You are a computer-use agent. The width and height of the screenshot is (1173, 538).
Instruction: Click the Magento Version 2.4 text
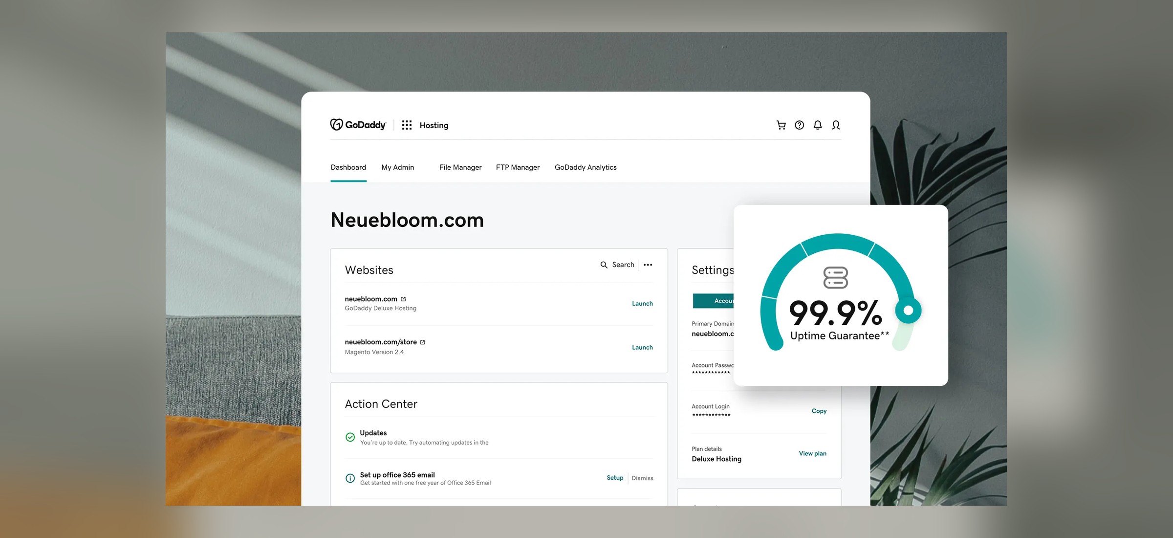(x=374, y=352)
